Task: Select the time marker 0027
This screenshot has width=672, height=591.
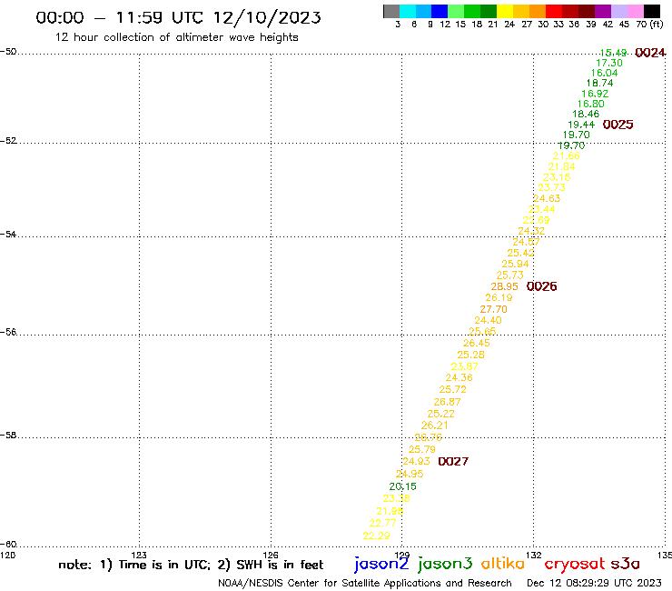Action: [x=453, y=461]
